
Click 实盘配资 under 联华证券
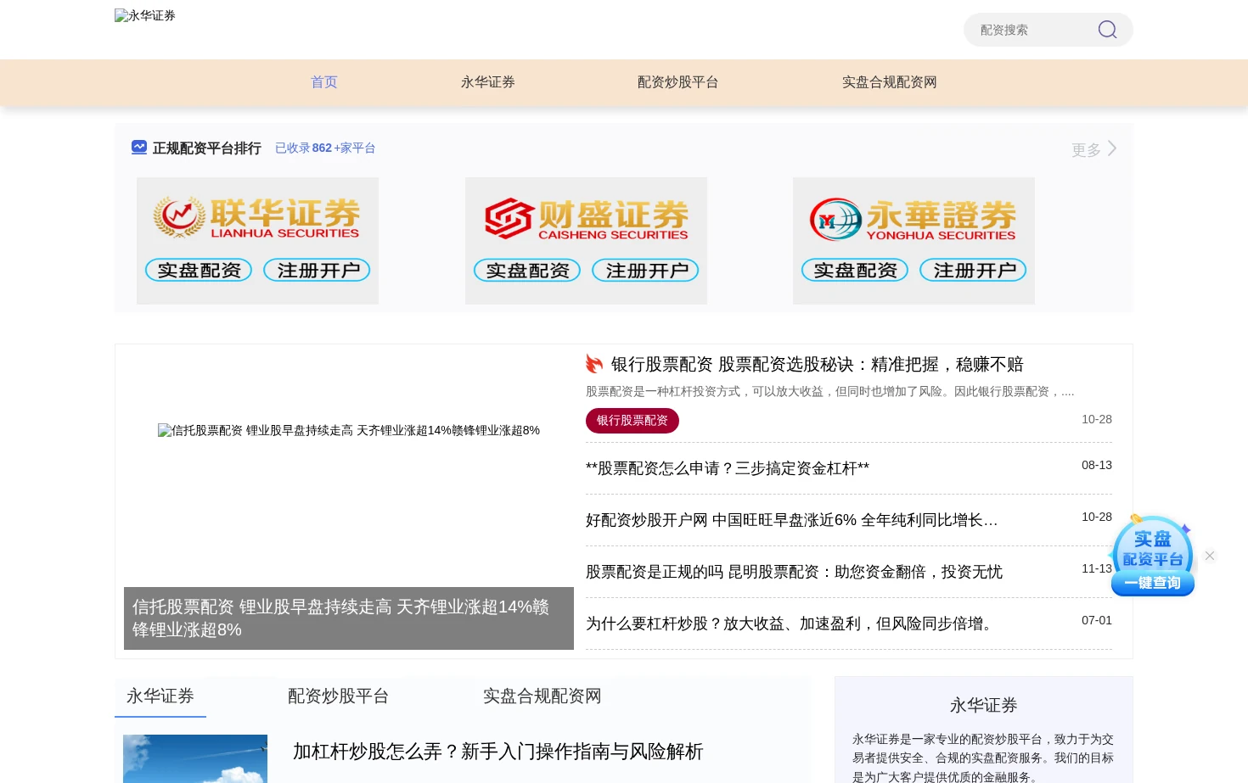199,271
